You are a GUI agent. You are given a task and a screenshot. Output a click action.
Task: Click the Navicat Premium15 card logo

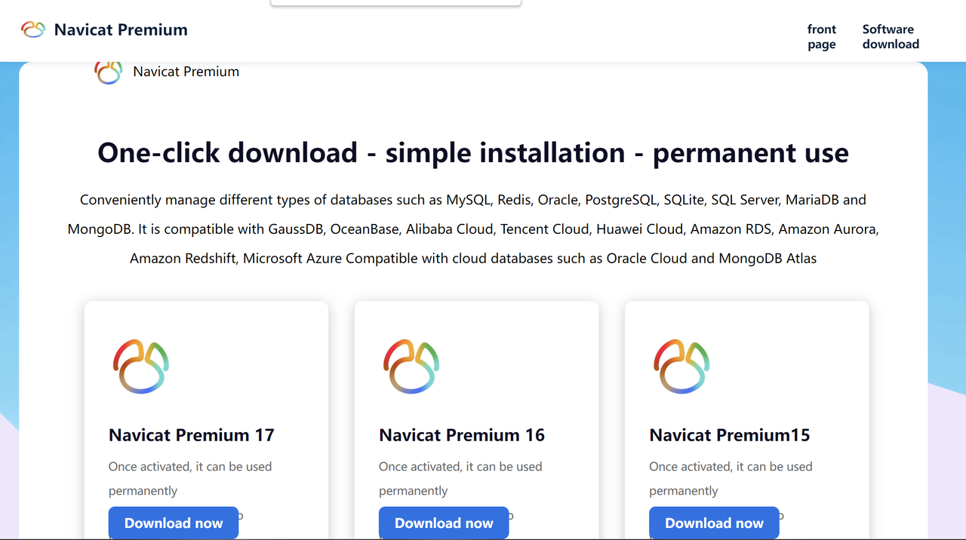click(x=681, y=367)
